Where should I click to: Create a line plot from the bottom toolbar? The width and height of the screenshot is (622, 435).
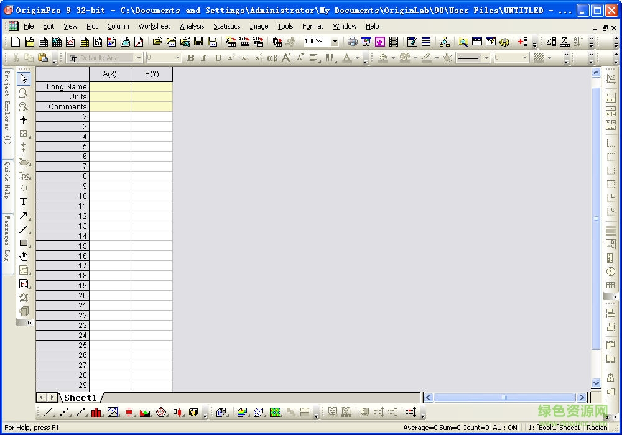[48, 411]
